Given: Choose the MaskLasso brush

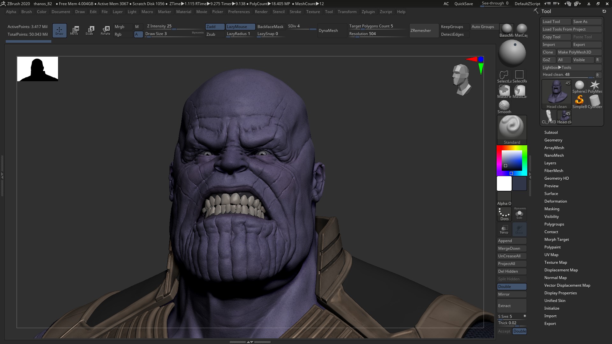Looking at the screenshot, I should coord(520,92).
